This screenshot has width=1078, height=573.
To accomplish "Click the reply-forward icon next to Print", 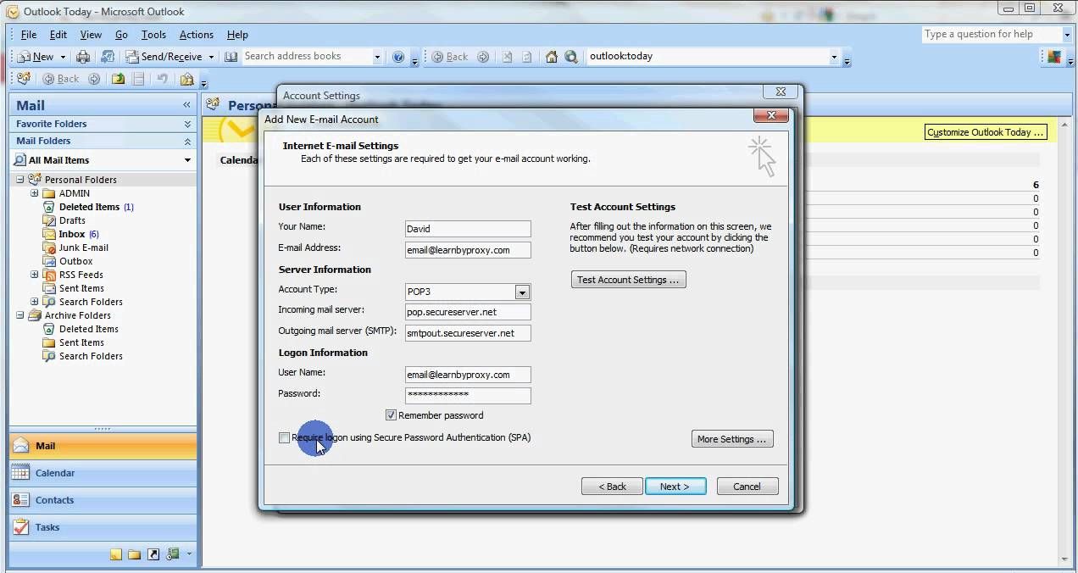I will (108, 57).
